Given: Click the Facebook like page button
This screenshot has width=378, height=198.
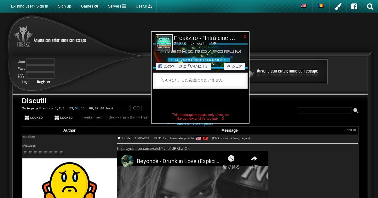Looking at the screenshot, I should click(184, 66).
